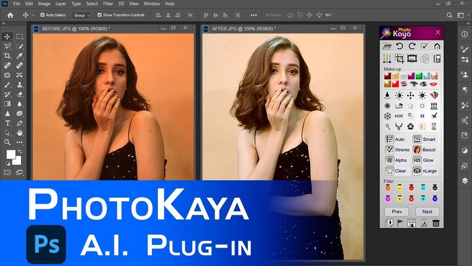Click the Undo arrow in PhotoKaya panel
This screenshot has width=472, height=266.
coord(399,46)
